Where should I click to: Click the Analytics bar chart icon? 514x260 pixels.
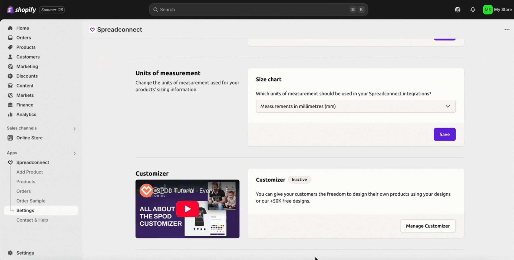(x=10, y=115)
